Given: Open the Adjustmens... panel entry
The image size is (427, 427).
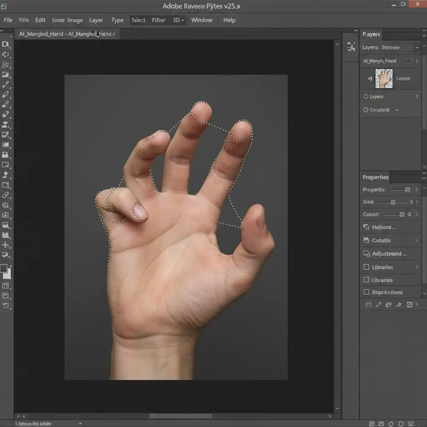Looking at the screenshot, I should coord(389,254).
